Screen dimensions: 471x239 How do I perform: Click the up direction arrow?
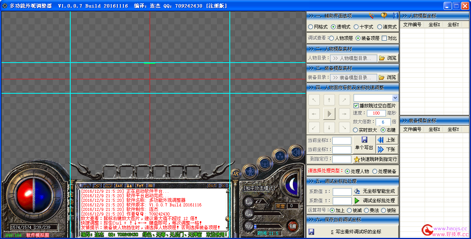click(x=329, y=100)
